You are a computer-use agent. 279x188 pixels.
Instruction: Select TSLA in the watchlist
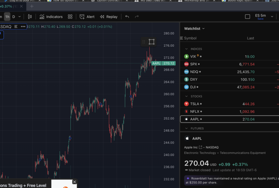click(229, 104)
